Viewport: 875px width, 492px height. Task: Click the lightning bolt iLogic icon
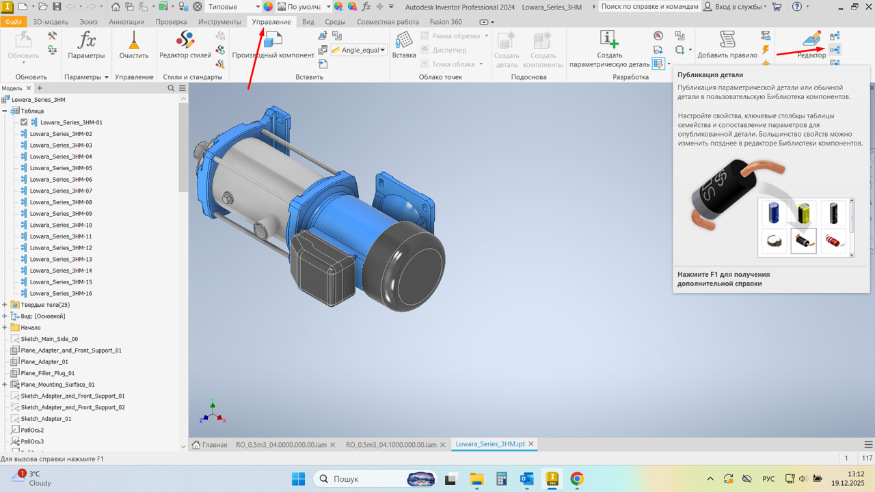click(x=766, y=50)
